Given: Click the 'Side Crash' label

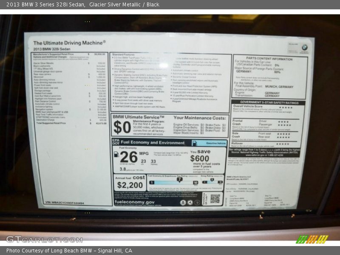Looking at the screenshot, I should [x=236, y=135].
